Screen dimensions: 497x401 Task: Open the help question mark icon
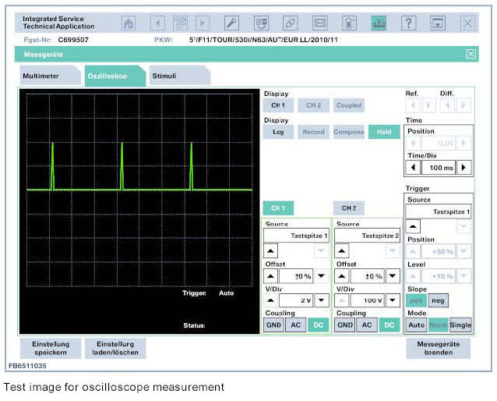(408, 23)
